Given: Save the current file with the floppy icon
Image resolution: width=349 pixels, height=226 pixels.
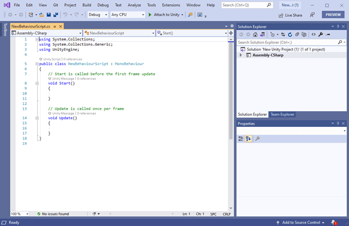Looking at the screenshot, I should tap(49, 14).
